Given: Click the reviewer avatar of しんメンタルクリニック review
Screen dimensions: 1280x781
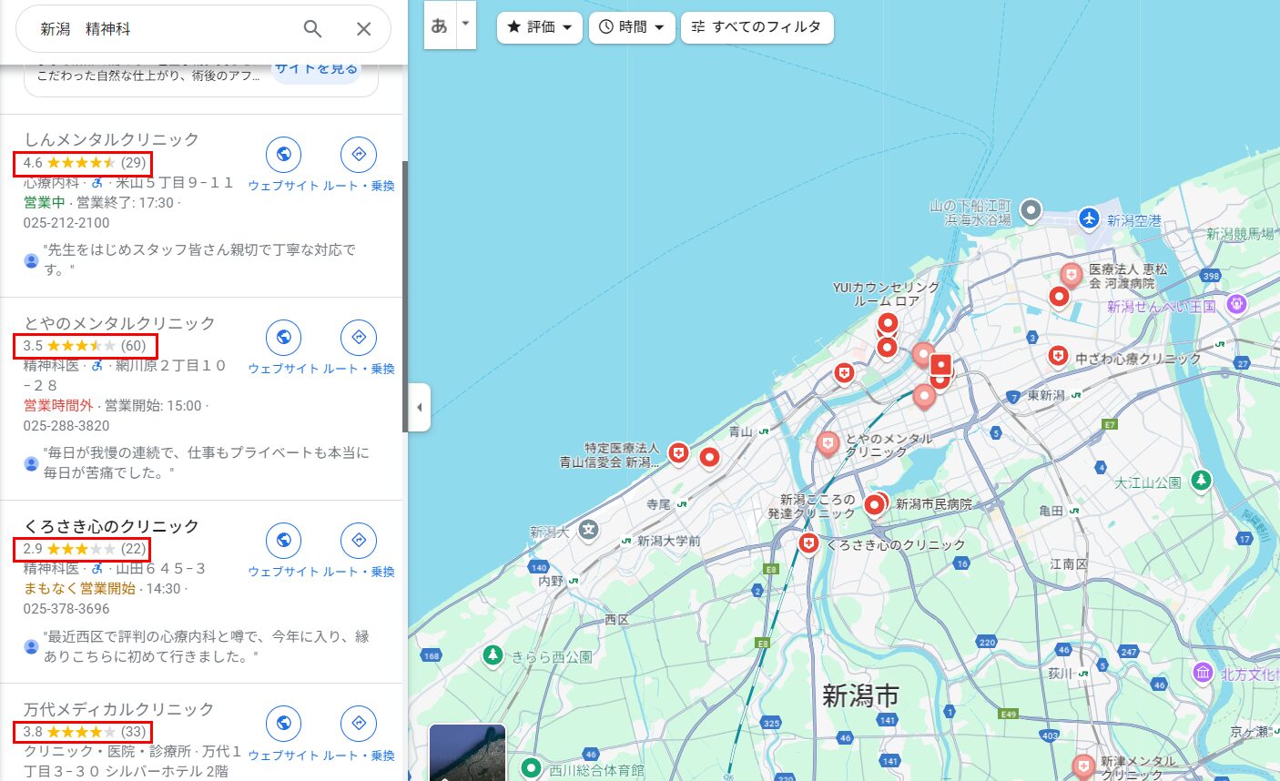Looking at the screenshot, I should click(x=31, y=261).
